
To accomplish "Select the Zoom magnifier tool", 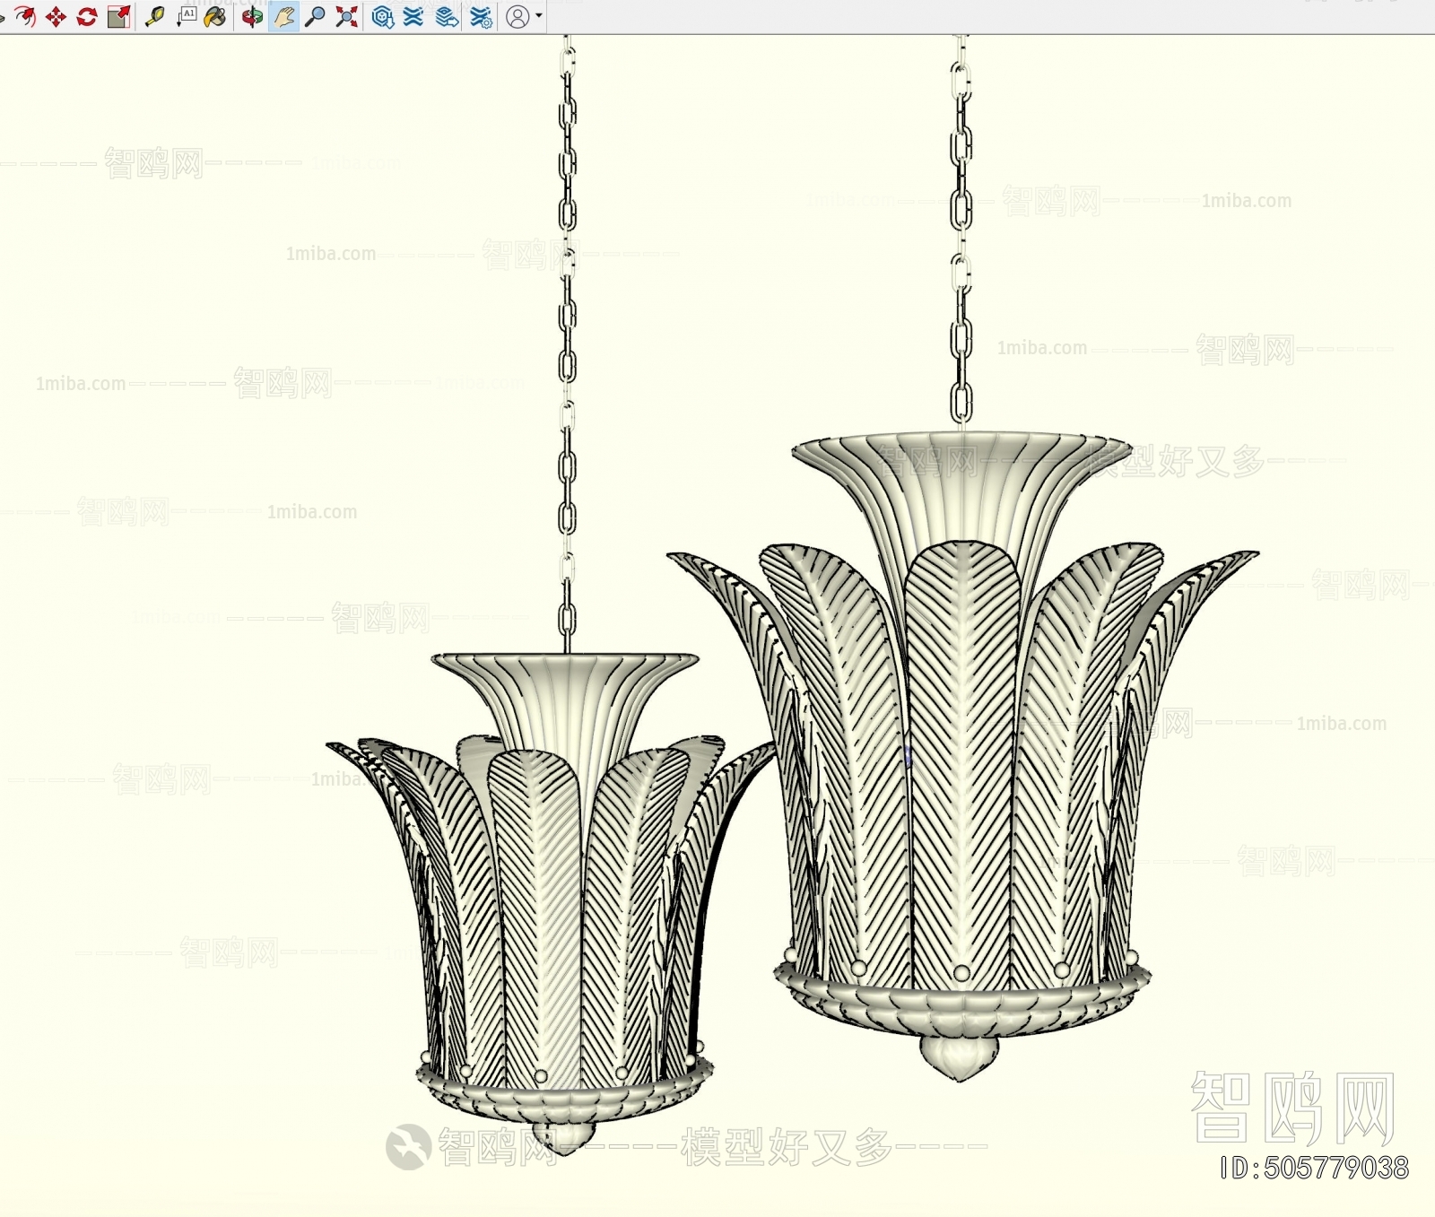I will click(315, 16).
